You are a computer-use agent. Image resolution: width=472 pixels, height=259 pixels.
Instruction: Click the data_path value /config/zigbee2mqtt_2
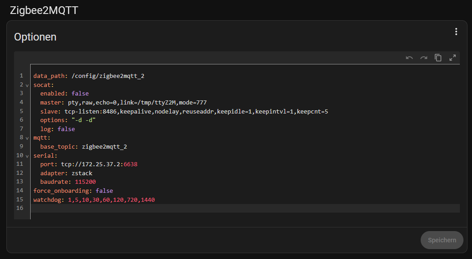tap(108, 76)
